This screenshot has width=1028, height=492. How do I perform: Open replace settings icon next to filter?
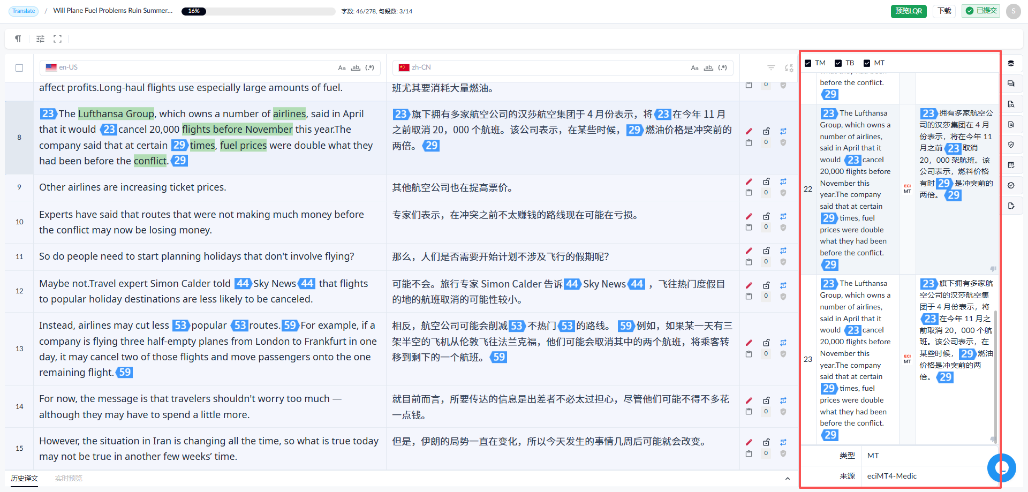click(x=789, y=68)
